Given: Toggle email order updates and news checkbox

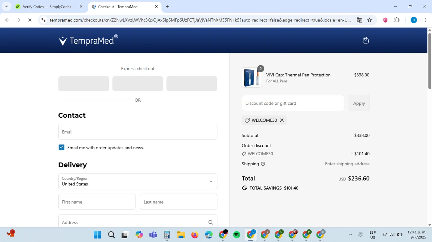Looking at the screenshot, I should point(61,148).
